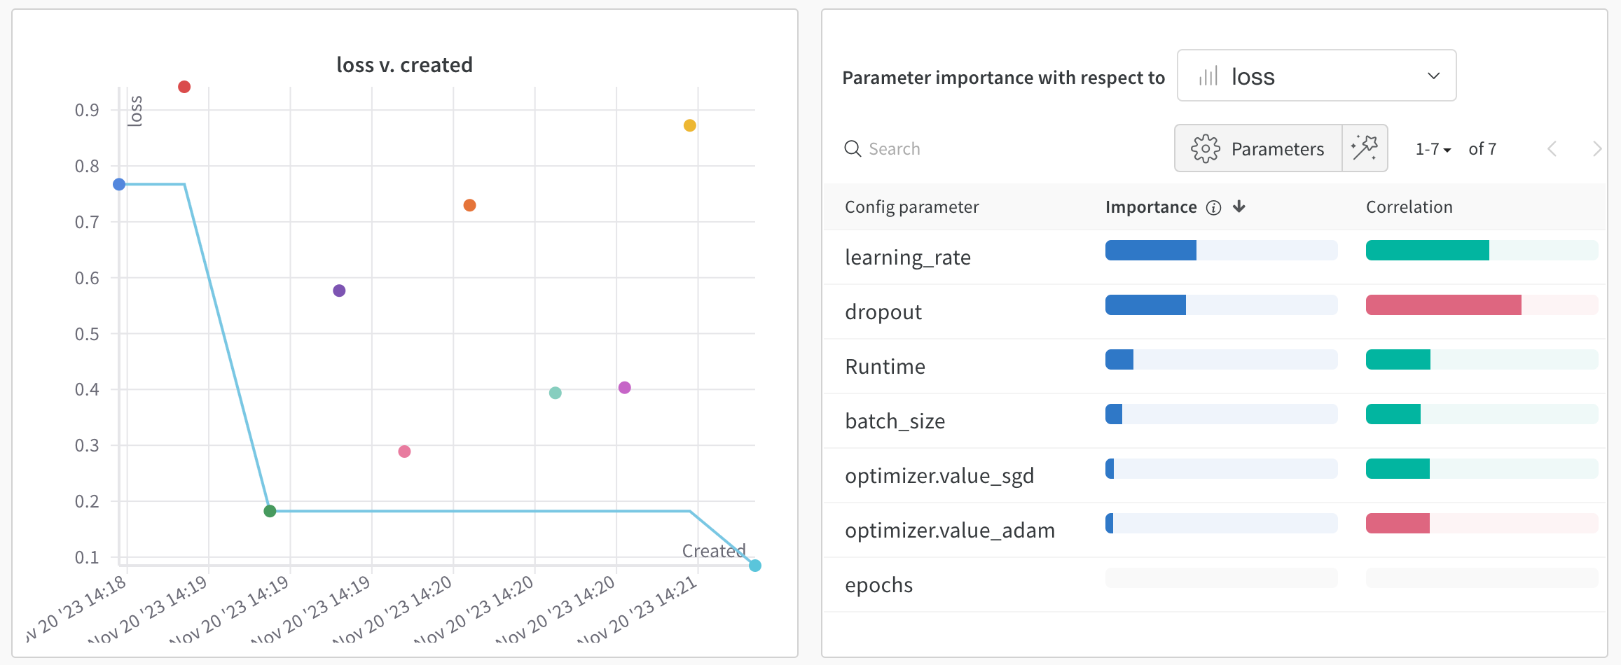
Task: Click the green minimum-loss data point
Action: [270, 511]
